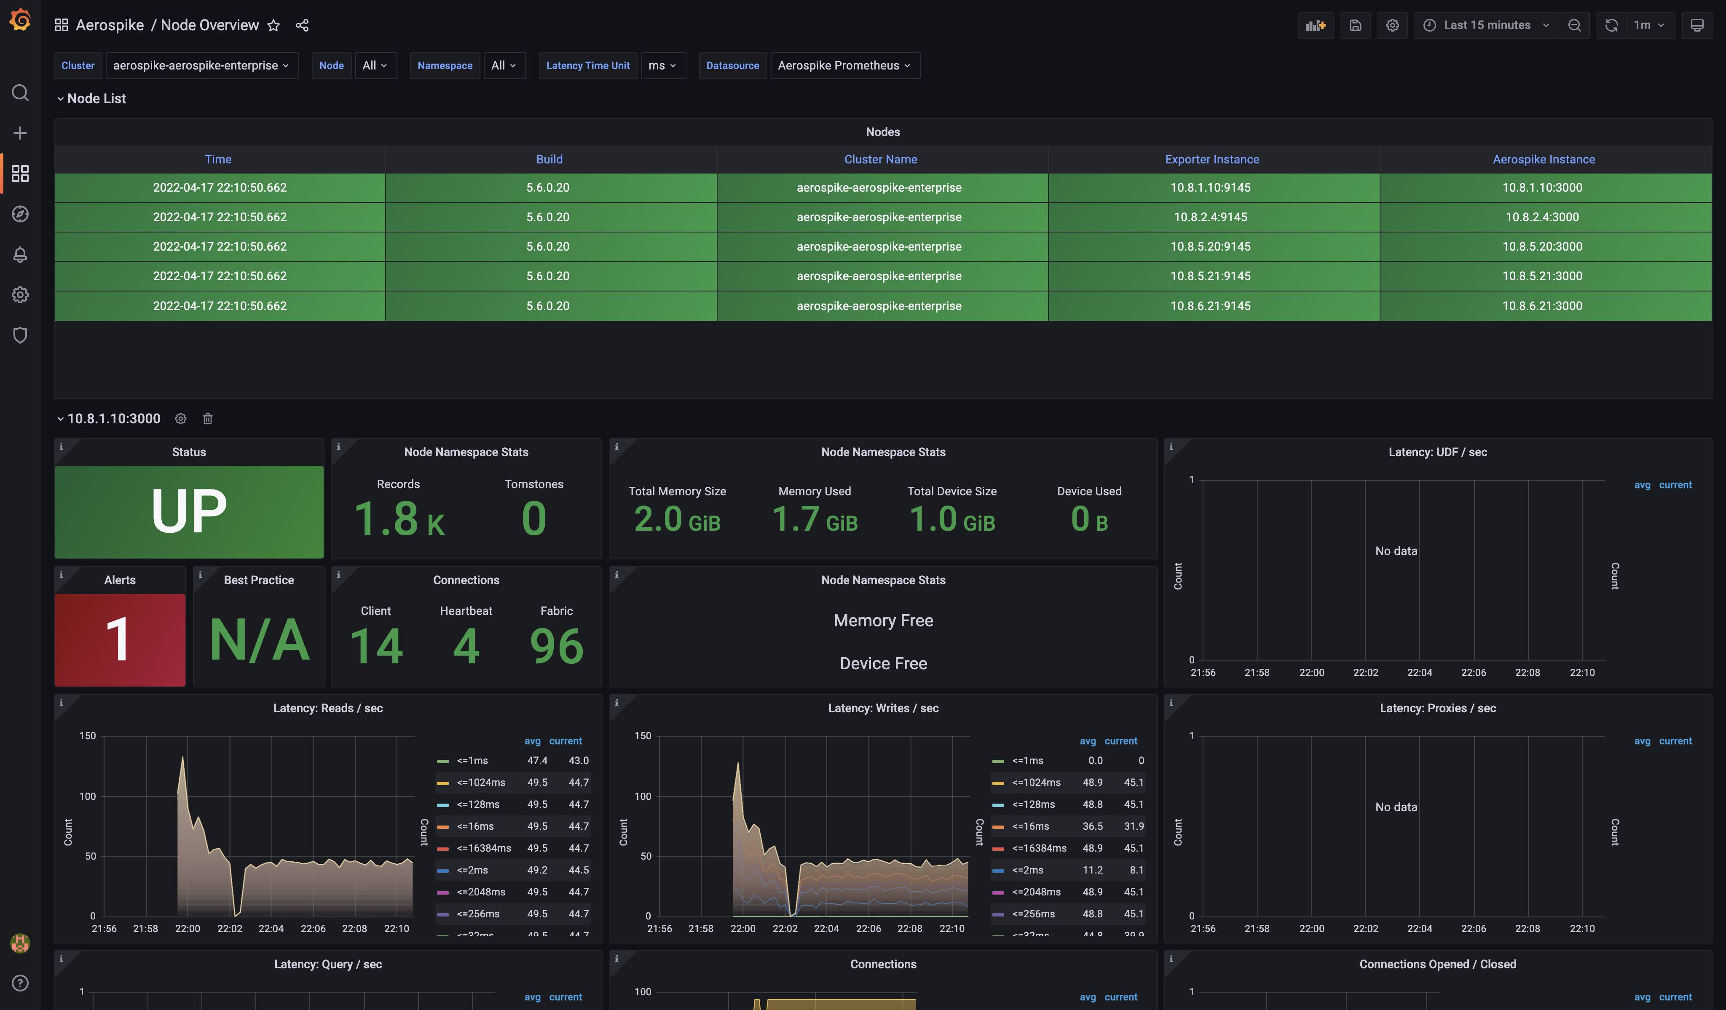Star the Node Overview dashboard

coord(273,25)
